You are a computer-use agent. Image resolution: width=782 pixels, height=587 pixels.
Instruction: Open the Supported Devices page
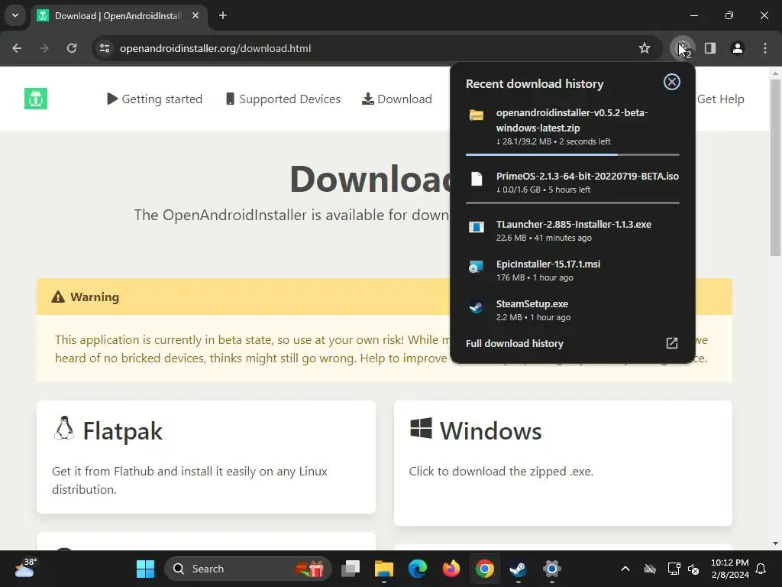click(283, 99)
